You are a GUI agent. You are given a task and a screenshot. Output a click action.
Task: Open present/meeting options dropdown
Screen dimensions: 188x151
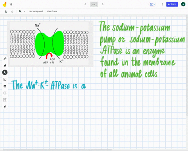(x=152, y=4)
